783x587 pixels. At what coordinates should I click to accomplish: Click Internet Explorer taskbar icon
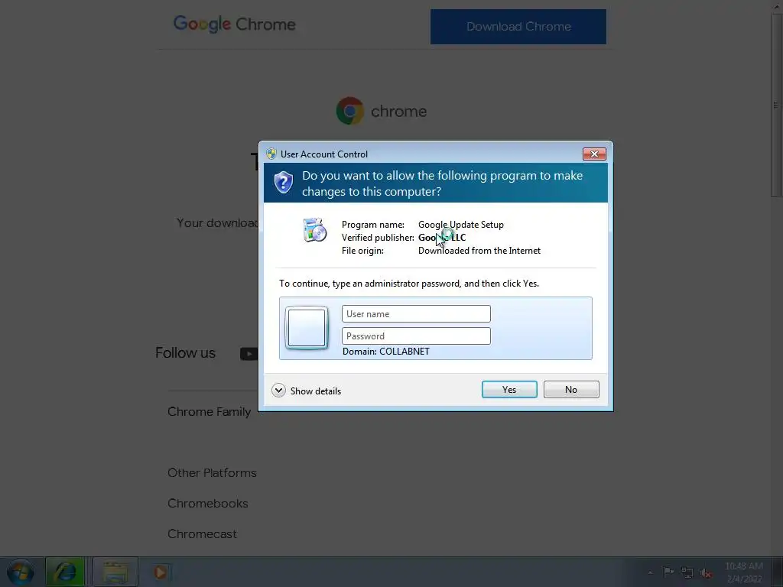(65, 572)
